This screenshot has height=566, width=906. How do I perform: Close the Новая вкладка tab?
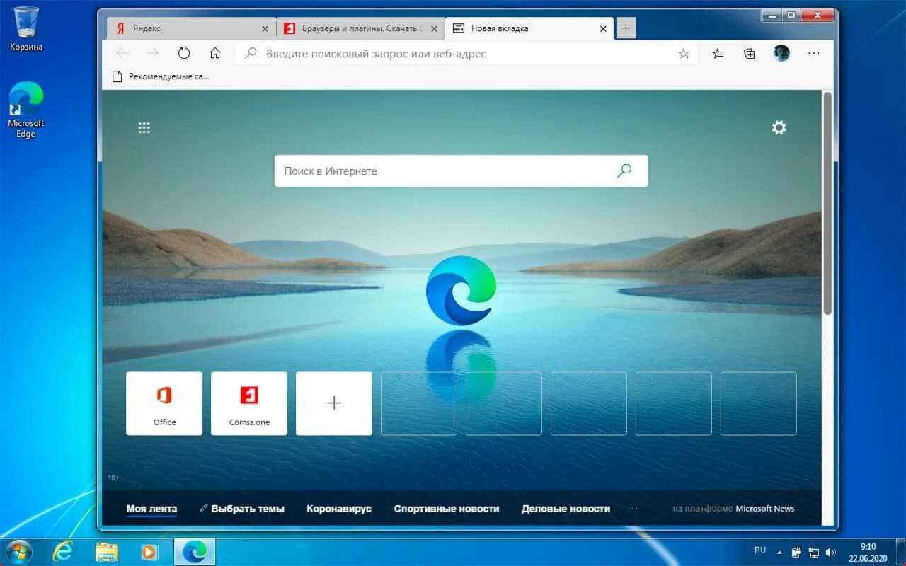tap(603, 29)
